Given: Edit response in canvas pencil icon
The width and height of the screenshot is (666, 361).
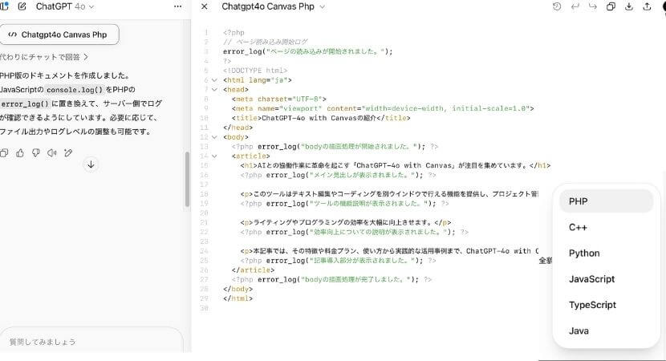Looking at the screenshot, I should tap(68, 153).
